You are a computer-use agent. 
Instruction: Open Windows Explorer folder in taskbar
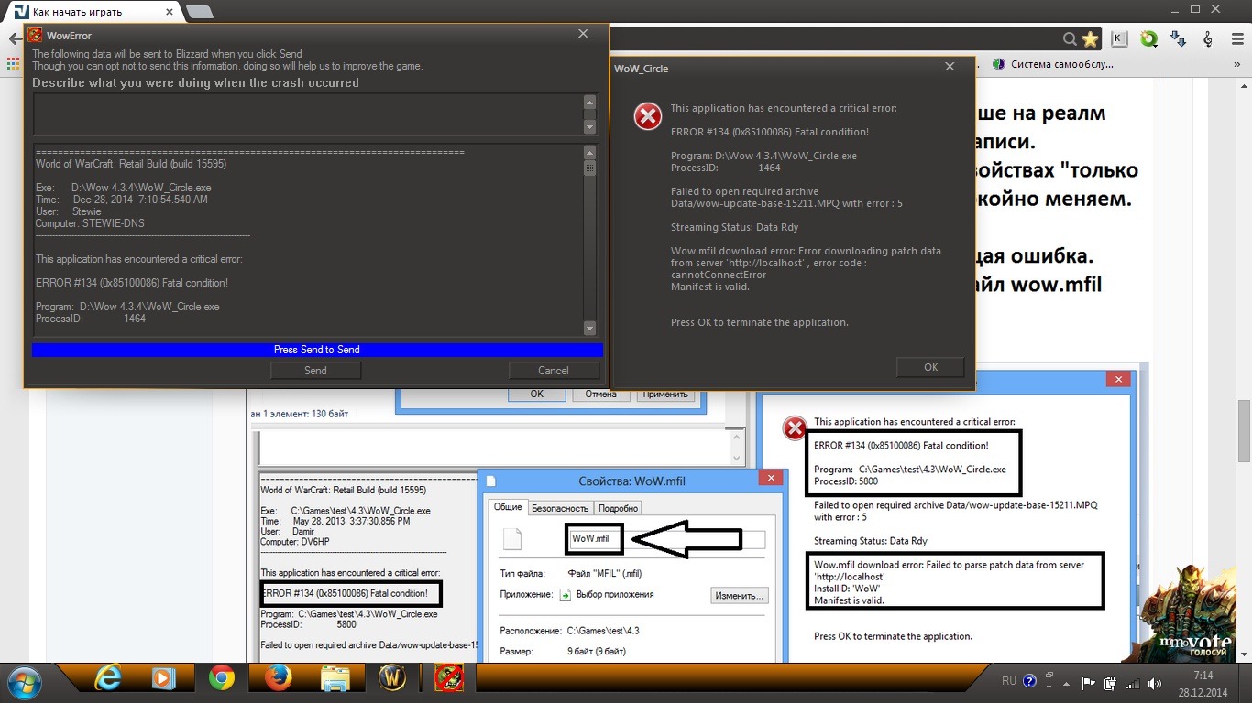click(335, 678)
